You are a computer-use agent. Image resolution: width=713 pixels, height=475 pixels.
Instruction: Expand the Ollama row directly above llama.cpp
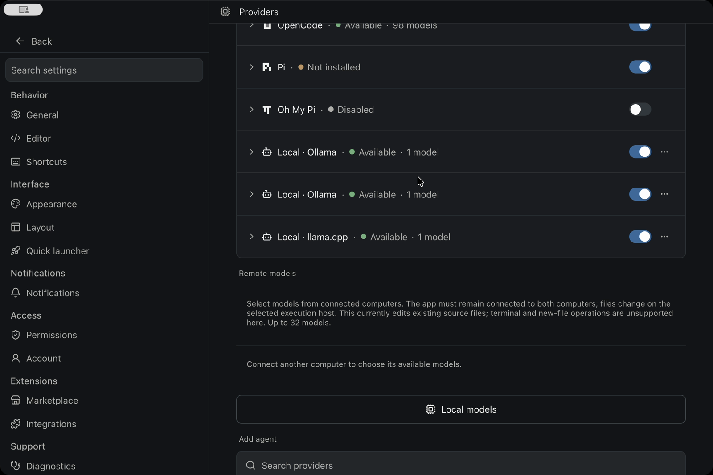[252, 194]
